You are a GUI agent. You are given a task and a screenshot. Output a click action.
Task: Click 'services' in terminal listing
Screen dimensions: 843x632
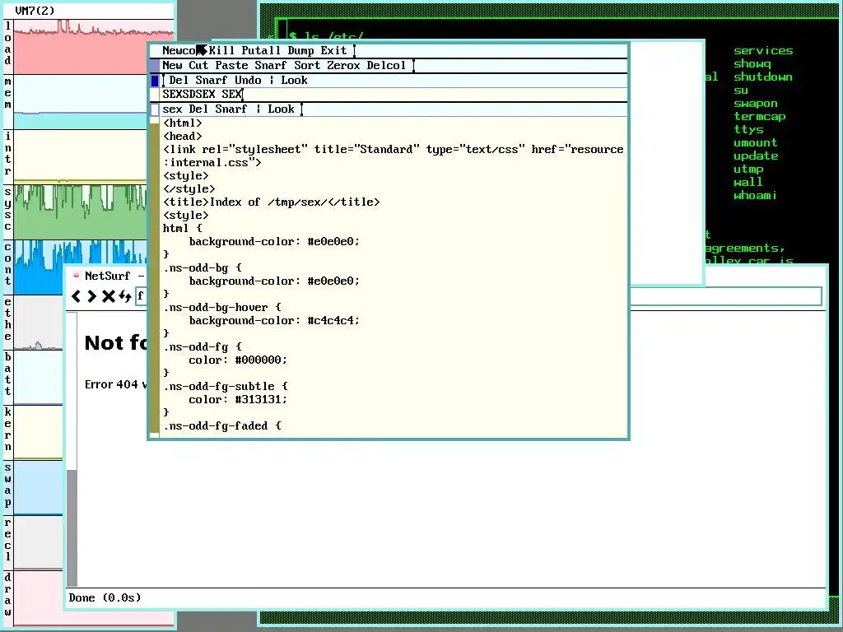763,50
